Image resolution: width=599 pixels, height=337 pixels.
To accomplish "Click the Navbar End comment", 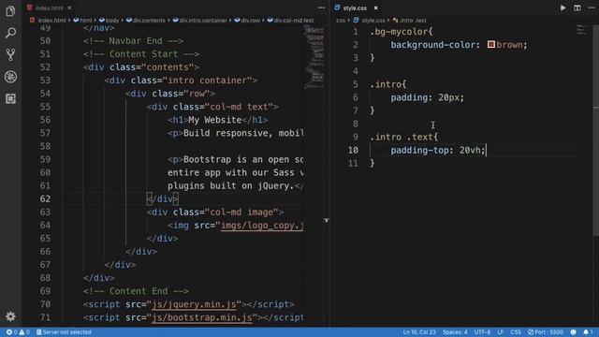I will [133, 41].
